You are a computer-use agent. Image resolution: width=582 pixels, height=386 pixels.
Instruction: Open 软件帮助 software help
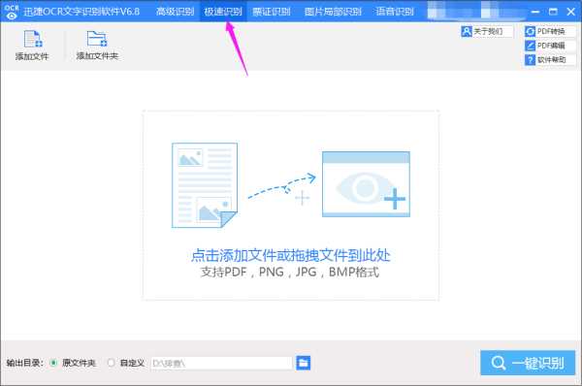click(550, 60)
